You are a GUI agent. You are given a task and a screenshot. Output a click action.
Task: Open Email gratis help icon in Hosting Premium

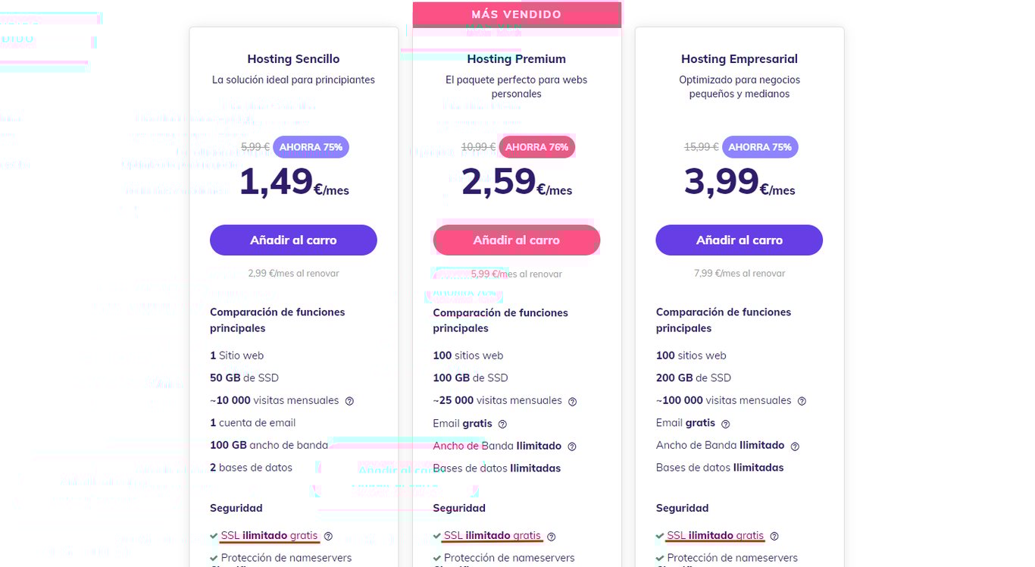pyautogui.click(x=502, y=424)
